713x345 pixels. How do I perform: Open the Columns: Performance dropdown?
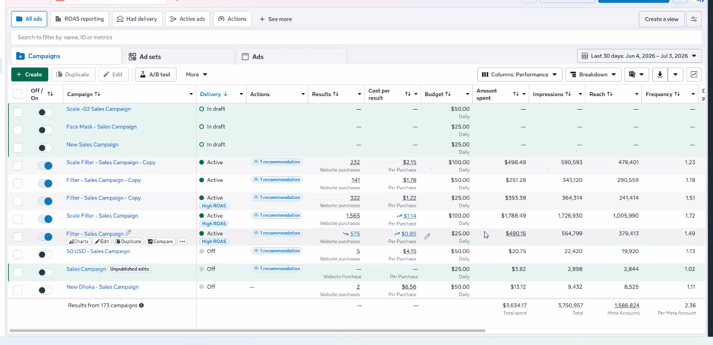[x=520, y=74]
